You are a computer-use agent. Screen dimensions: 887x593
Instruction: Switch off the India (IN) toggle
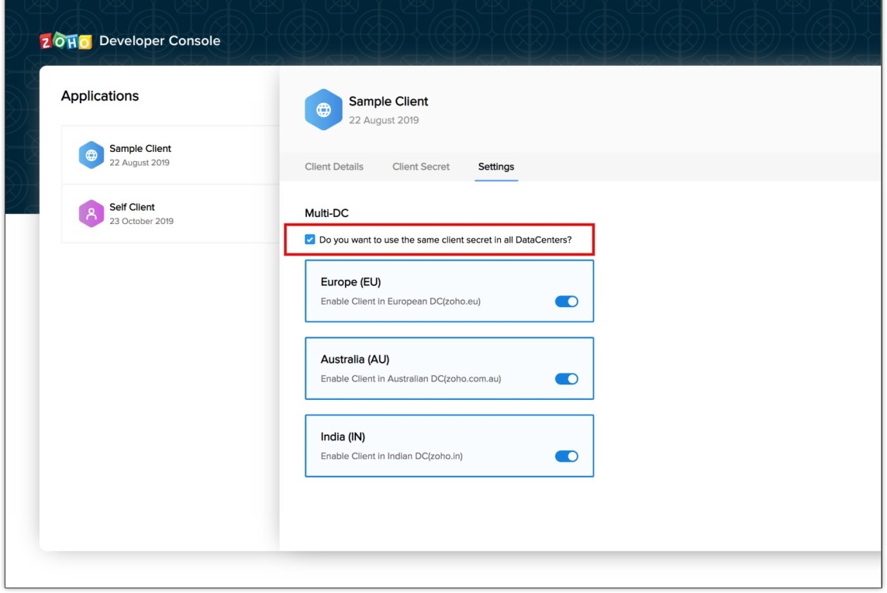[566, 457]
